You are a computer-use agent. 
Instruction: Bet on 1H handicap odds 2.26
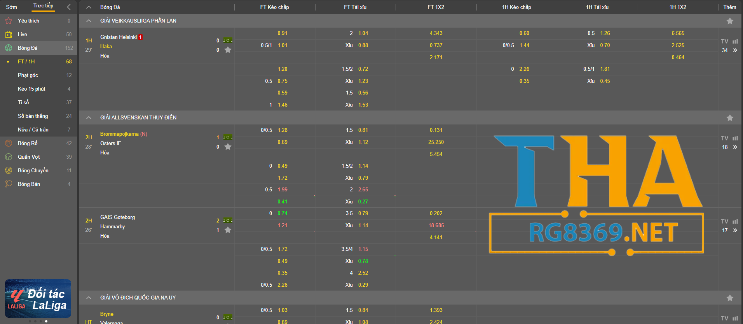coord(524,69)
